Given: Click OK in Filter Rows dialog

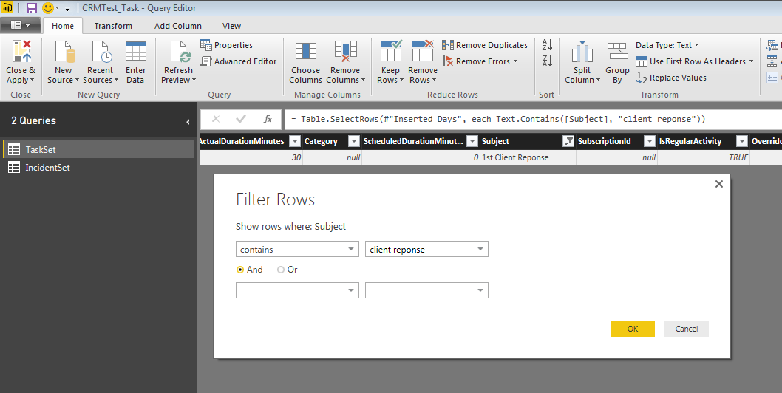Looking at the screenshot, I should click(x=633, y=329).
